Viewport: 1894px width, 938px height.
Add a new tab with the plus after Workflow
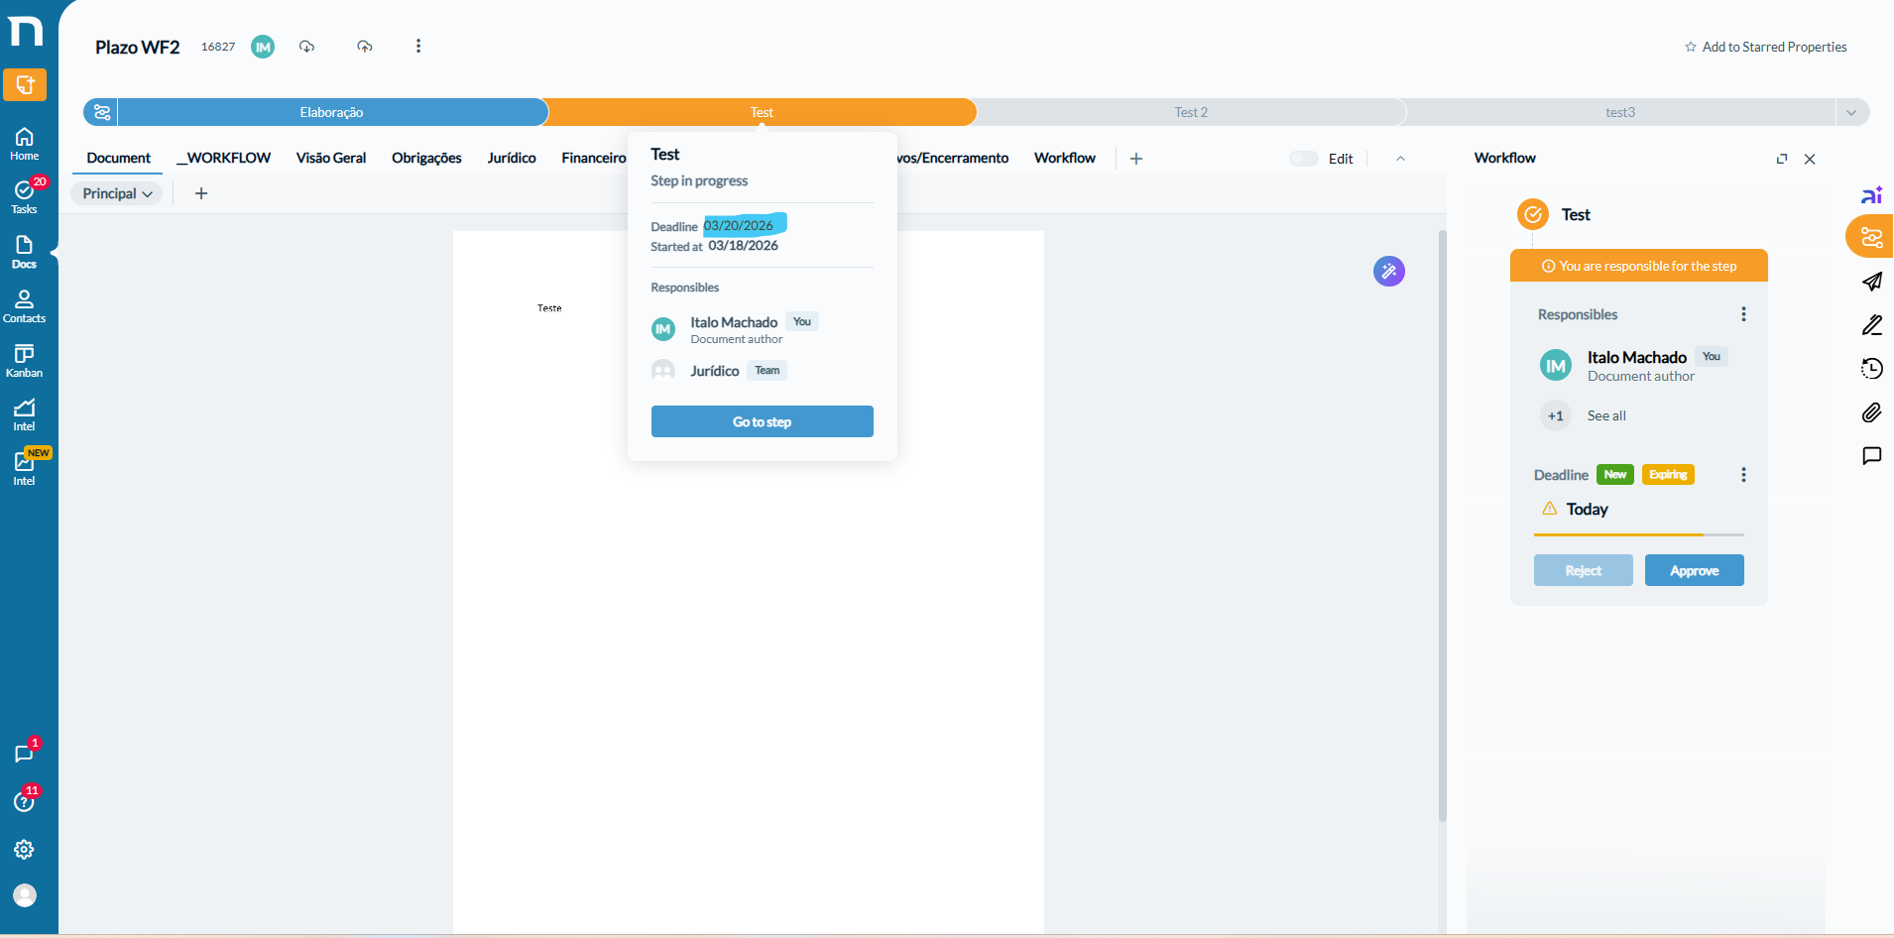coord(1136,159)
